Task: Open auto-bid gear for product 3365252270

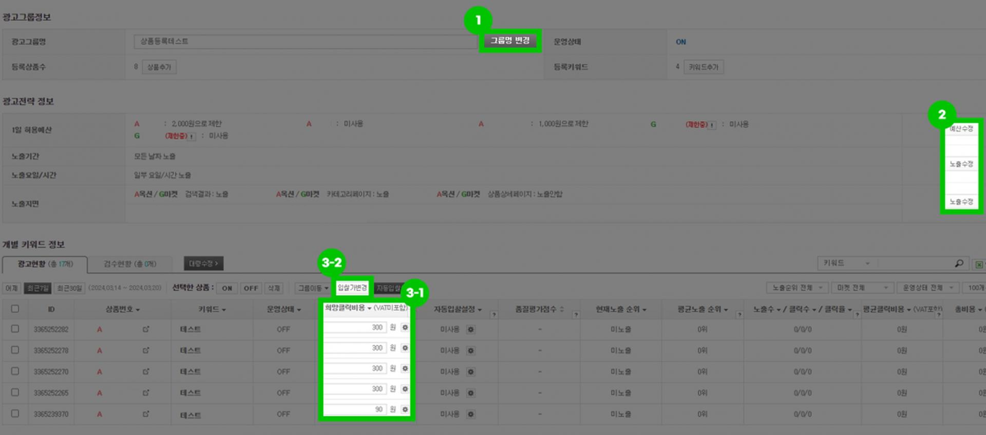Action: click(x=471, y=372)
